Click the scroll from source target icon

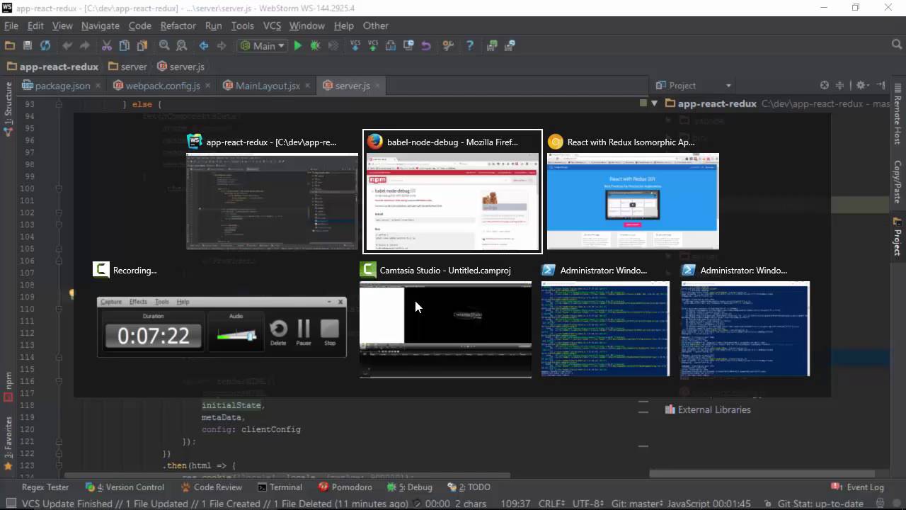tap(825, 85)
